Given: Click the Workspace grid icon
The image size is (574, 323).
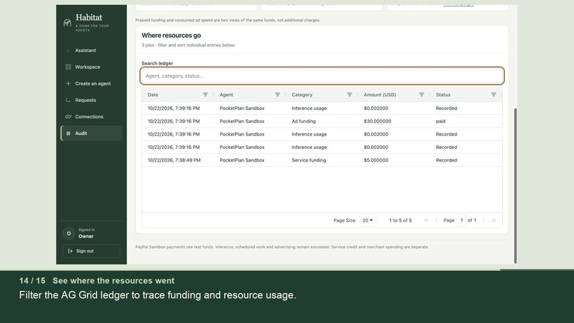Looking at the screenshot, I should tap(68, 67).
